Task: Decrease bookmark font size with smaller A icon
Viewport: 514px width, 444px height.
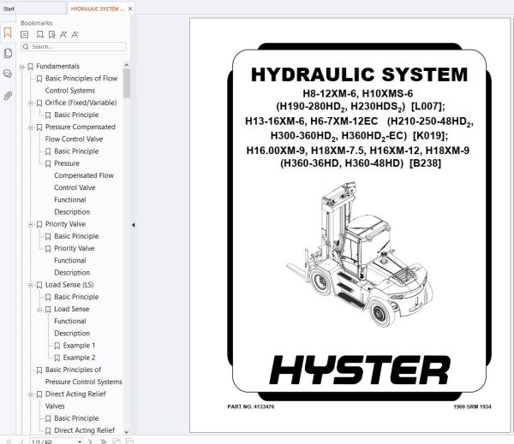Action: (75, 34)
